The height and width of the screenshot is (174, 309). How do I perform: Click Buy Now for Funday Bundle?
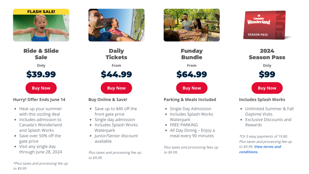(x=191, y=88)
